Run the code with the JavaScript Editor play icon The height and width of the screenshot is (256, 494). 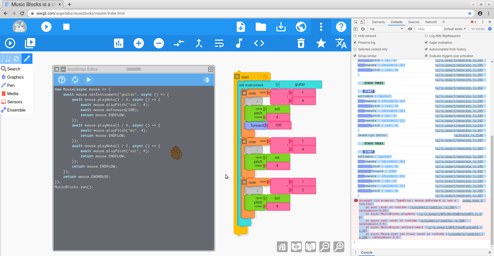[89, 80]
